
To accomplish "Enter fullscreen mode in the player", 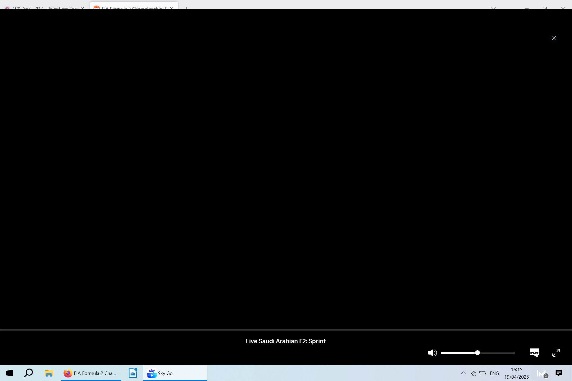I will coord(556,353).
